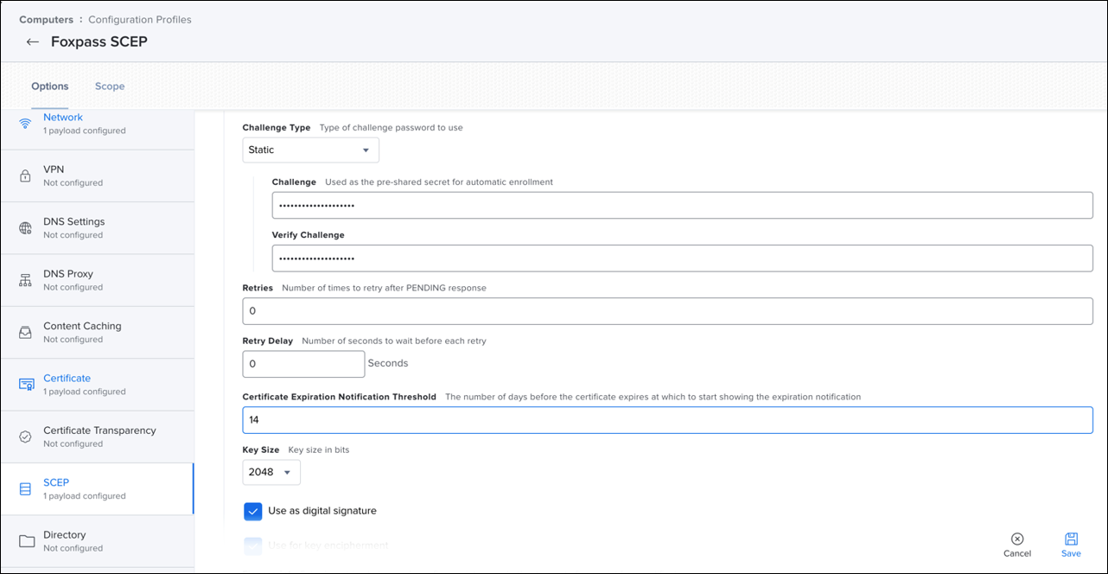Image resolution: width=1108 pixels, height=574 pixels.
Task: Click the VPN lock icon
Action: pyautogui.click(x=26, y=175)
